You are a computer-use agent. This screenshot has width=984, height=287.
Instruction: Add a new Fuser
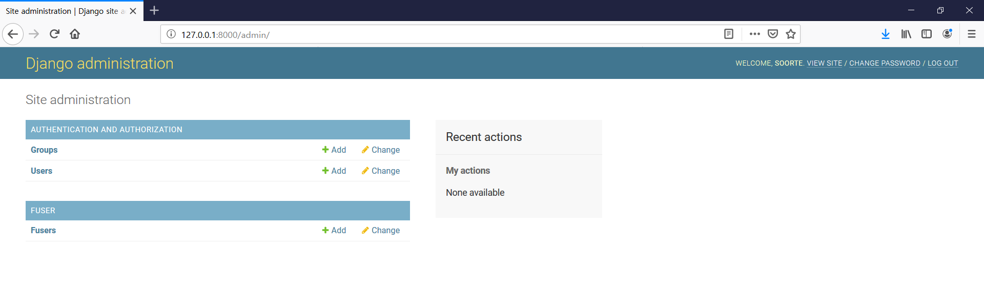[334, 231]
